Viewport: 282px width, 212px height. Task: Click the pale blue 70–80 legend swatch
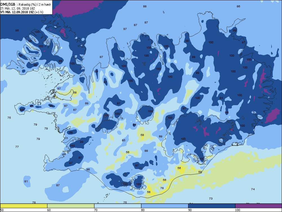tap(118, 206)
